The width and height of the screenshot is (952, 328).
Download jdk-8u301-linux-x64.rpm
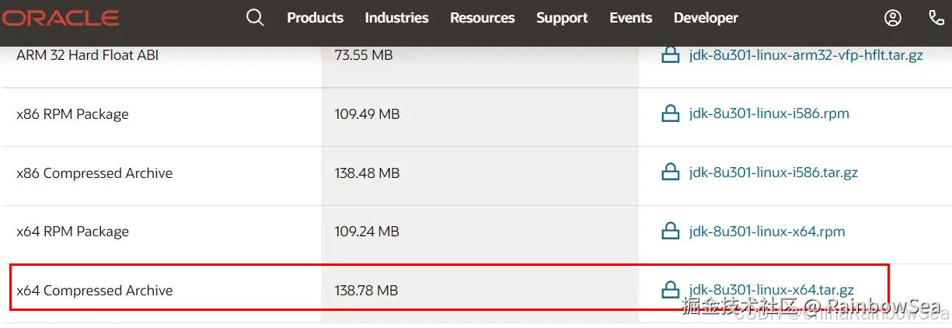(766, 232)
